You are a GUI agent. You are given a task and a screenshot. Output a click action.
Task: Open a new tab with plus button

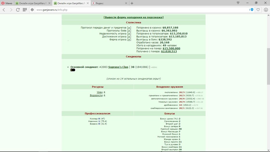point(132,3)
